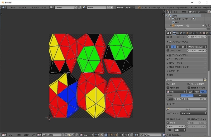Delete the Scene datablock with X icon
Screen dimensions: 211x137
[111, 7]
